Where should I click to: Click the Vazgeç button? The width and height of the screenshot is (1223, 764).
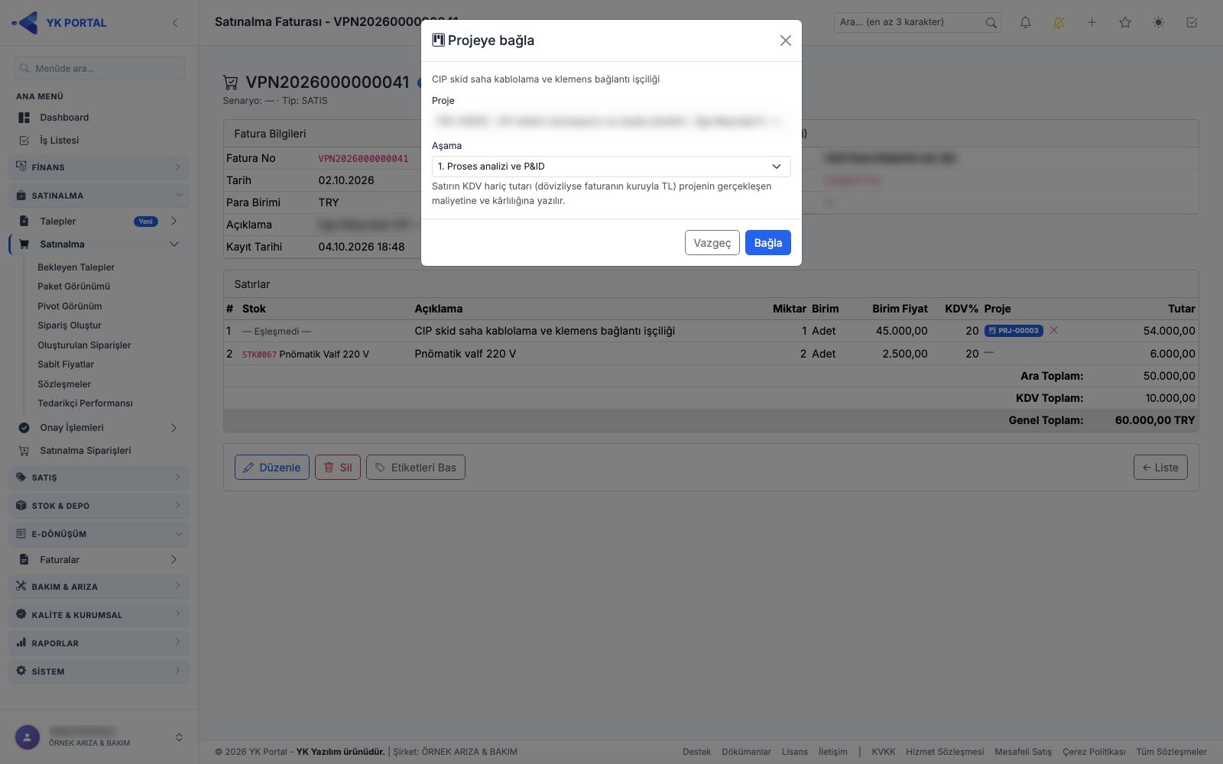[x=712, y=243]
